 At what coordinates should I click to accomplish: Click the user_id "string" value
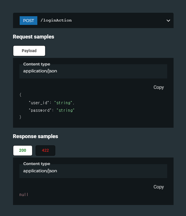pos(63,103)
